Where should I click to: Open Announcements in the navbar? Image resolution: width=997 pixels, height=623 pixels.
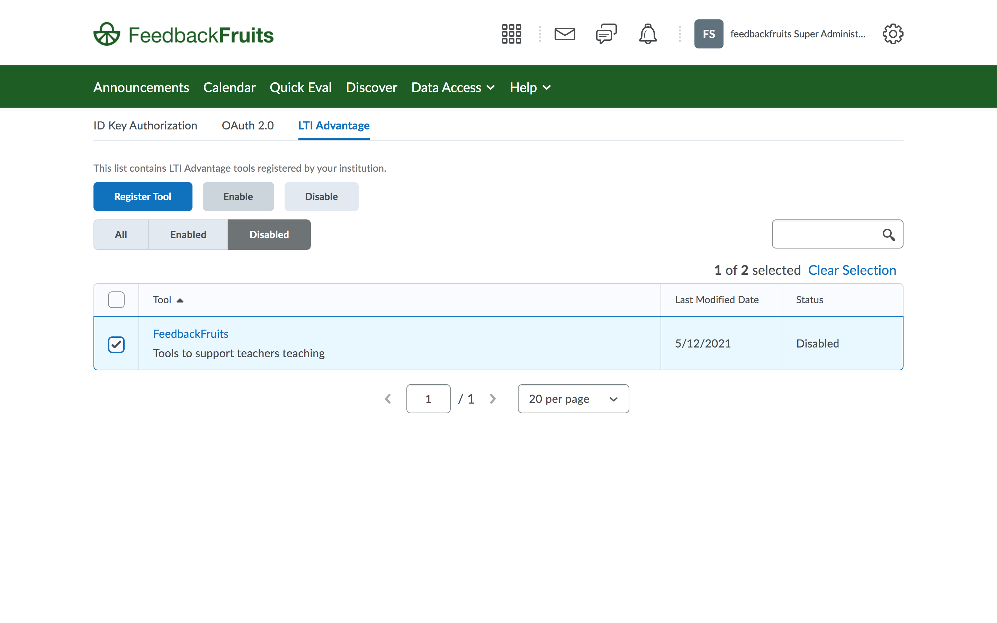click(x=141, y=87)
